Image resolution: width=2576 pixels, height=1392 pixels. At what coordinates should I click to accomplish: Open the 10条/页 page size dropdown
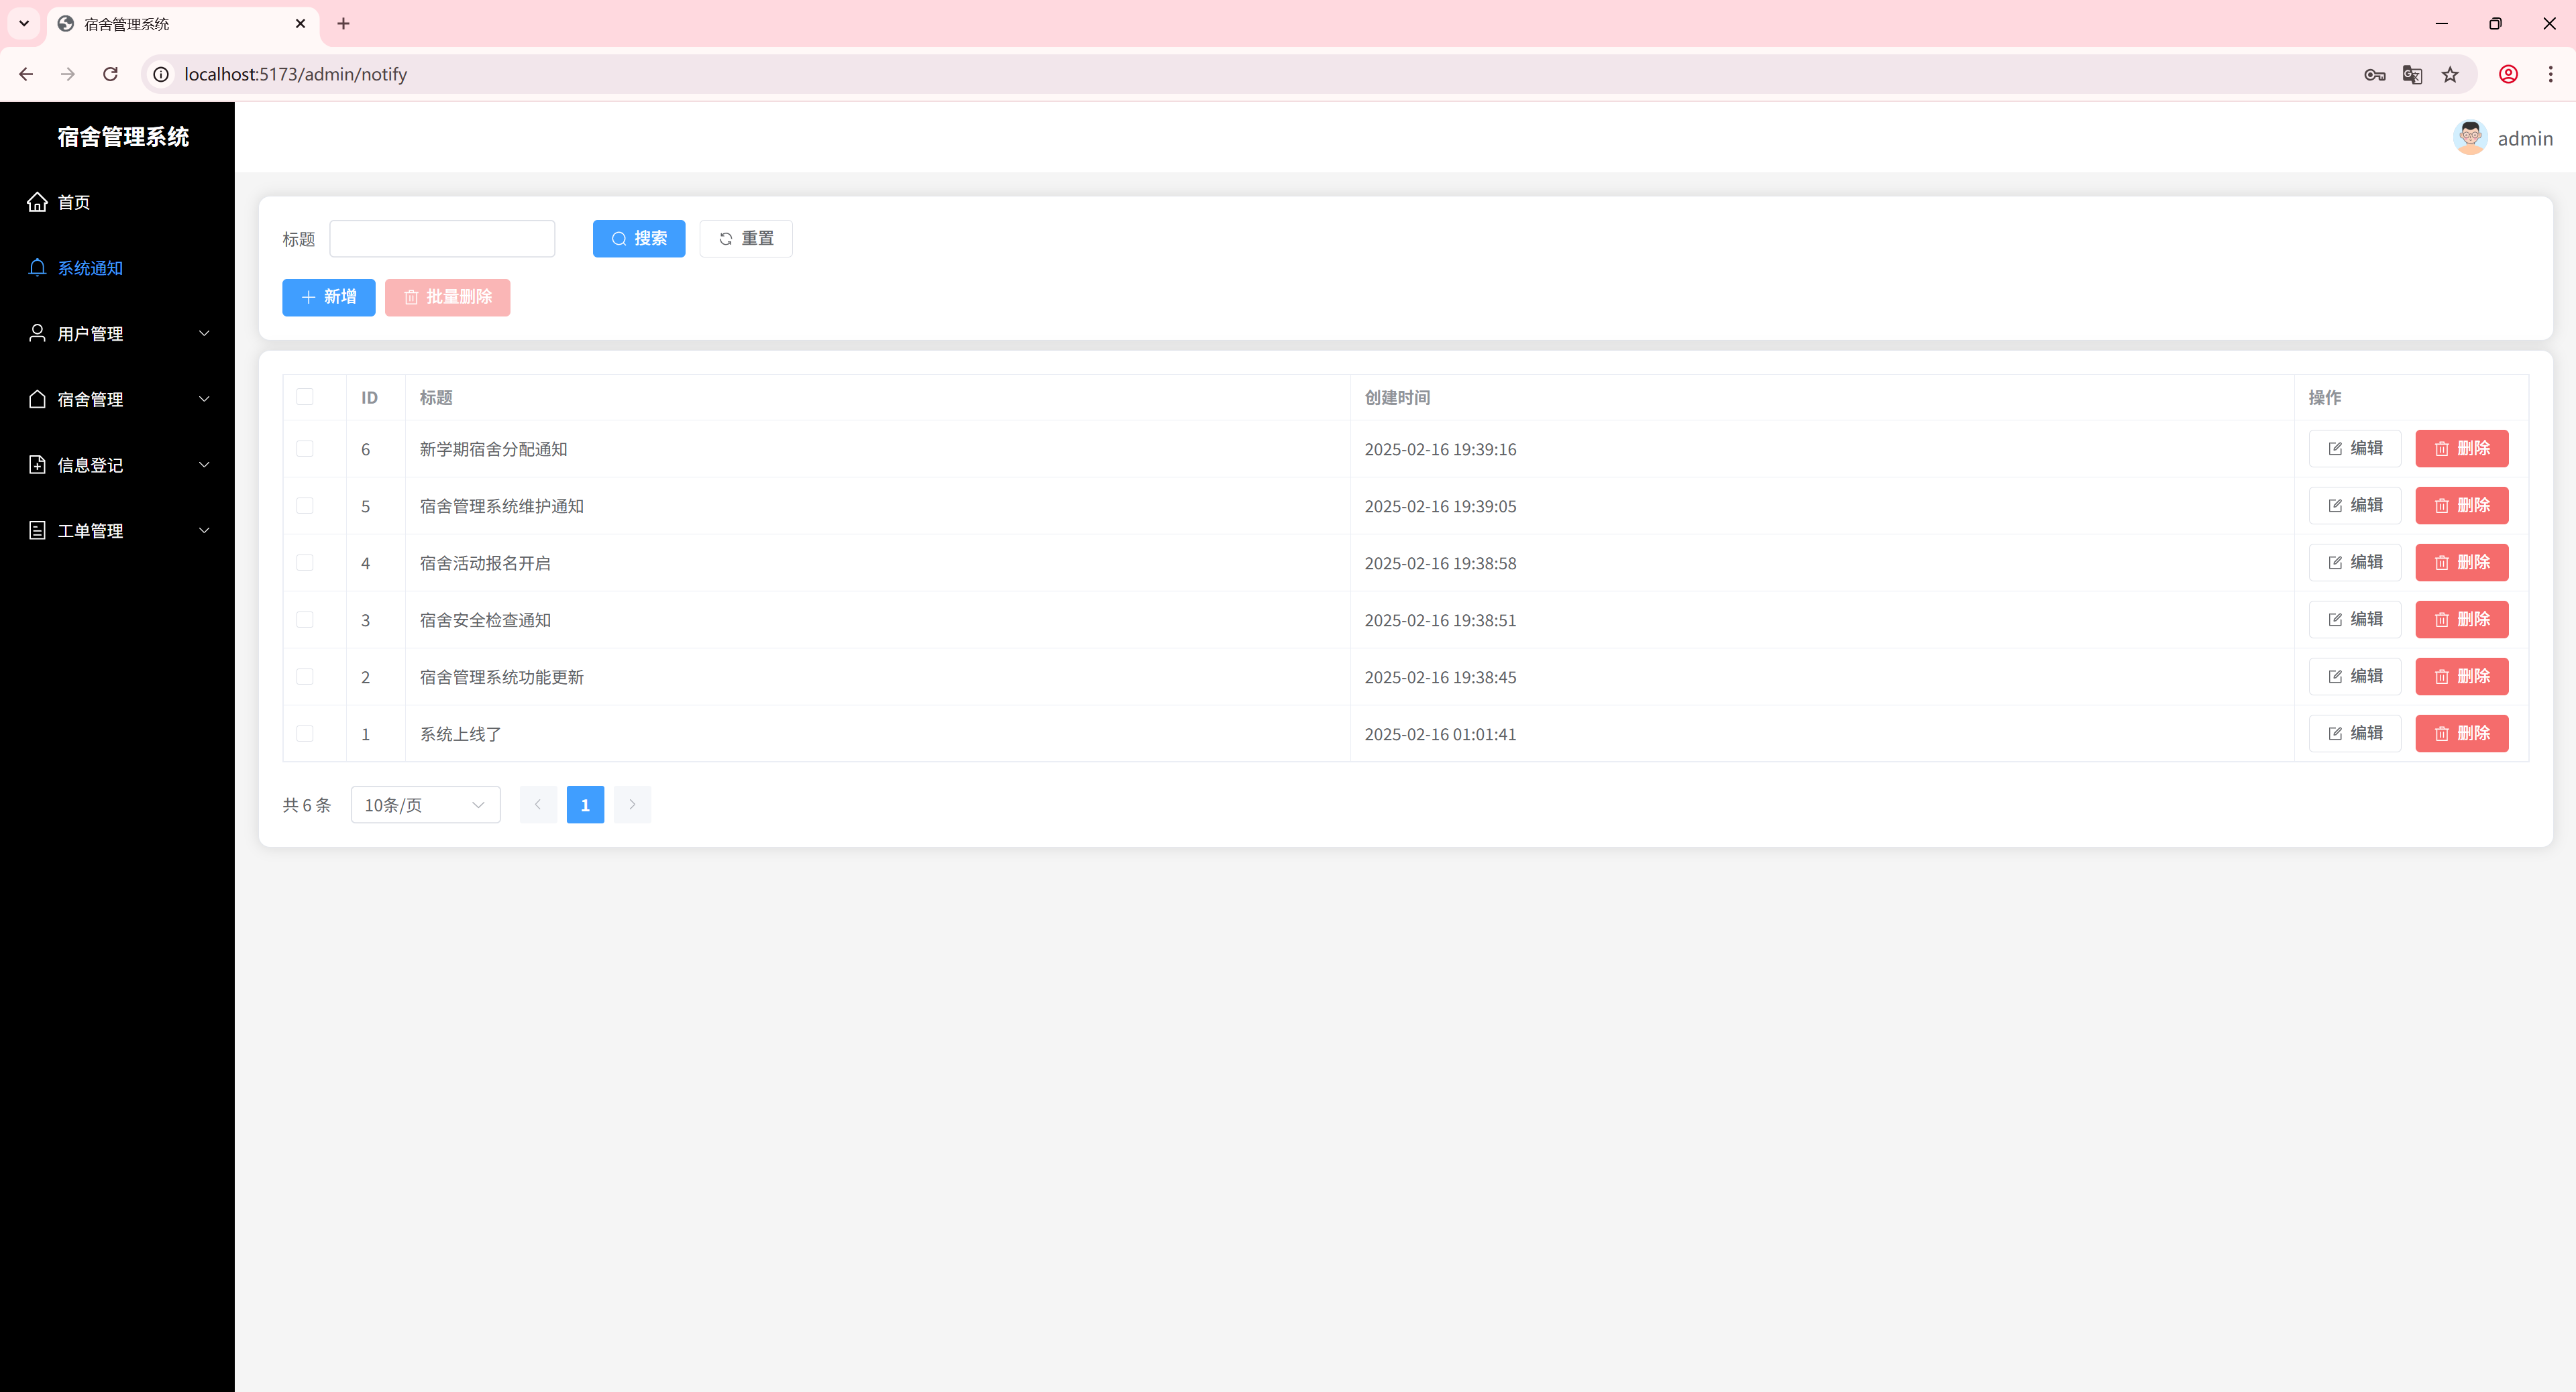[425, 805]
